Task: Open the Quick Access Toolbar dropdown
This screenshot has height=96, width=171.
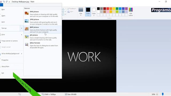Action: click(x=9, y=2)
